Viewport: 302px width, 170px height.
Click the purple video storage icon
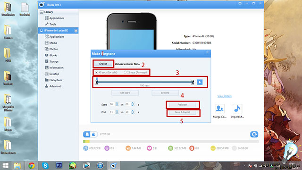(x=107, y=148)
